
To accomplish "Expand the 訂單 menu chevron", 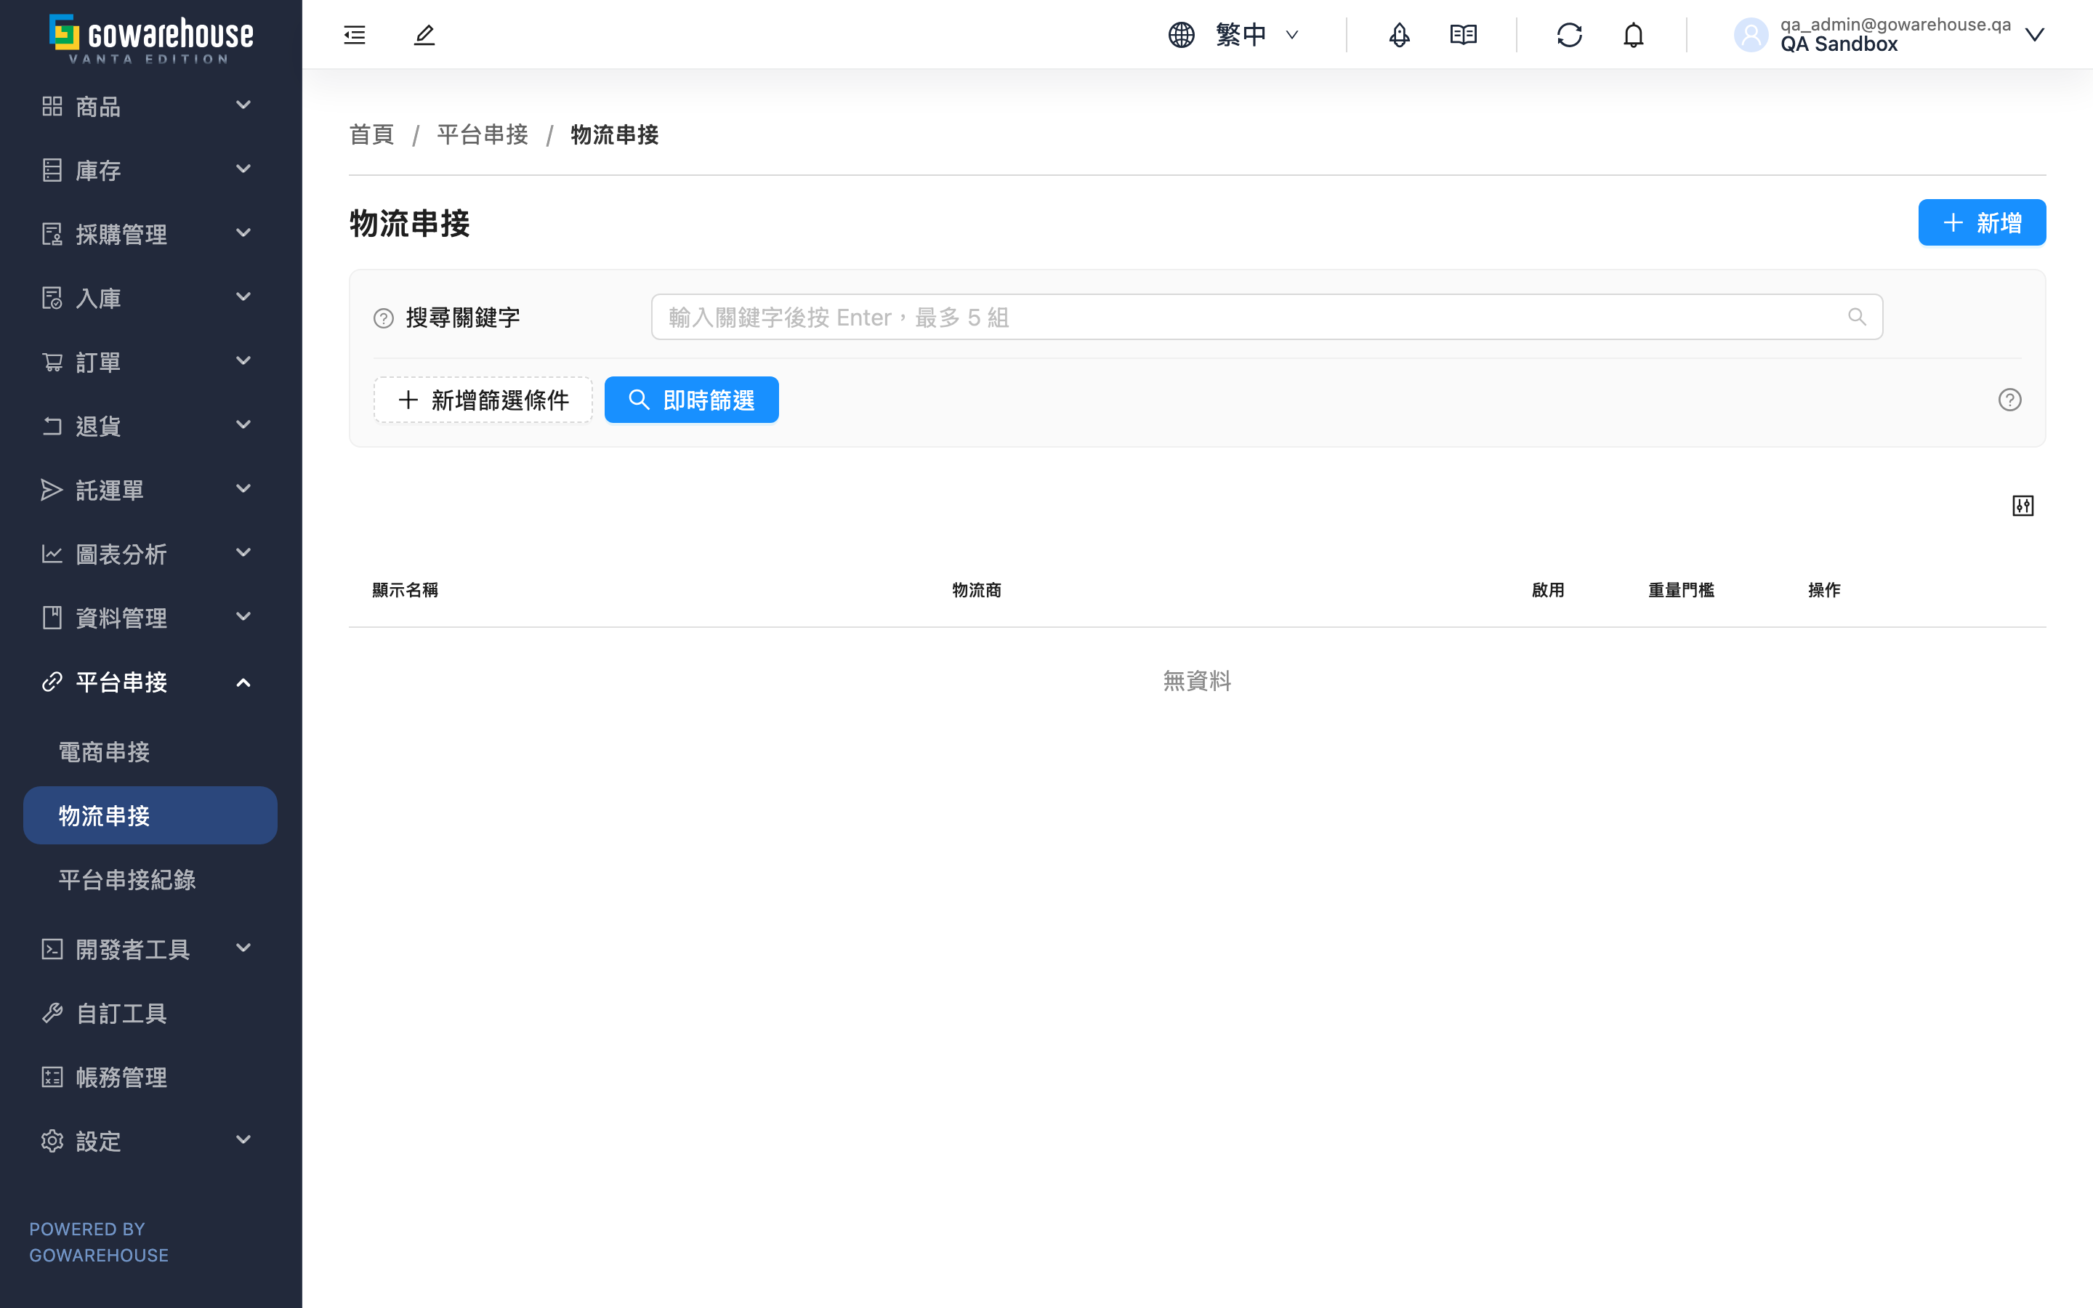I will (x=244, y=360).
